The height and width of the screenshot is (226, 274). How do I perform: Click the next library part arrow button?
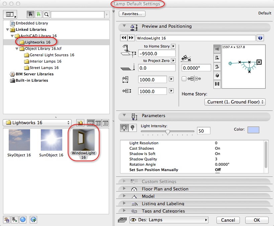coord(131,38)
